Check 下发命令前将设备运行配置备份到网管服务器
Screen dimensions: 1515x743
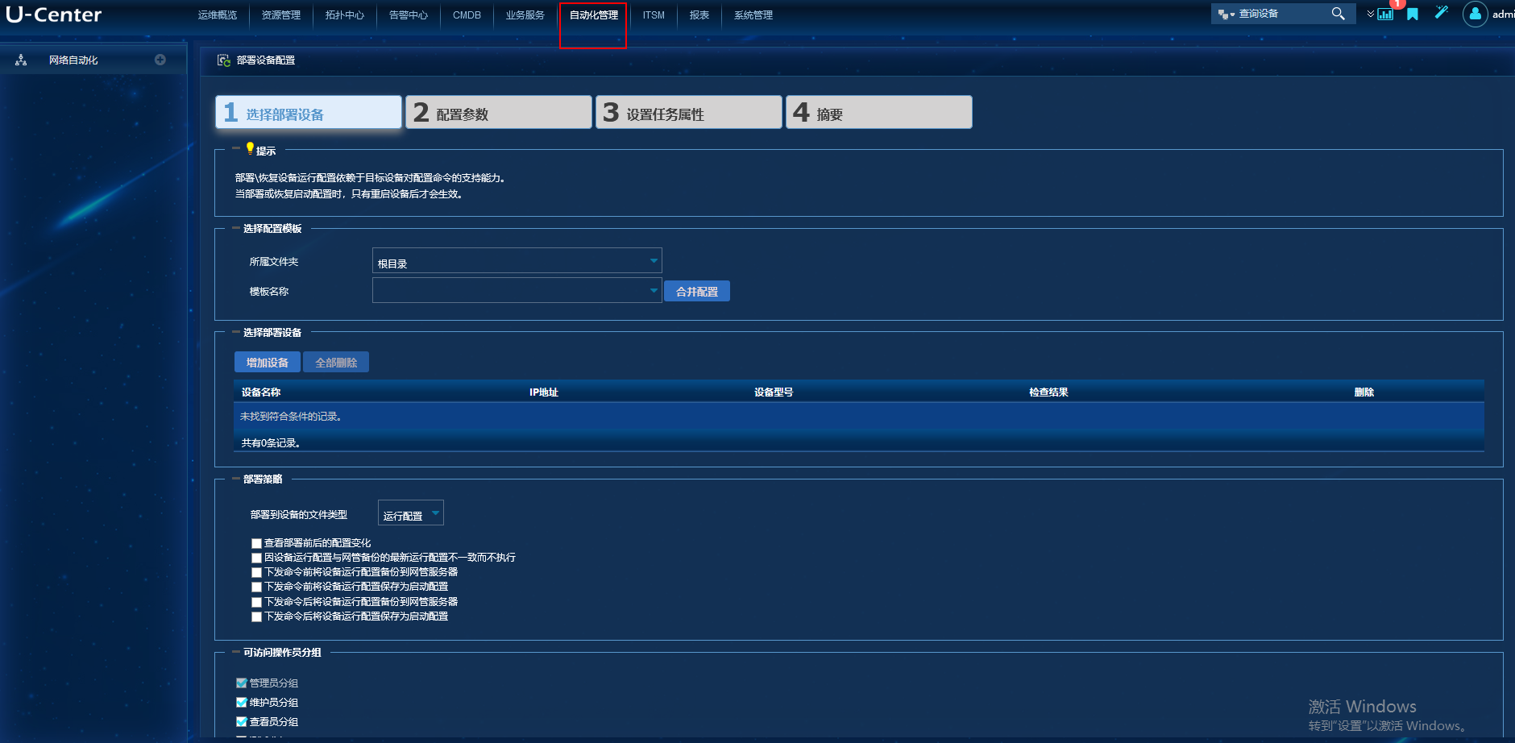tap(256, 573)
